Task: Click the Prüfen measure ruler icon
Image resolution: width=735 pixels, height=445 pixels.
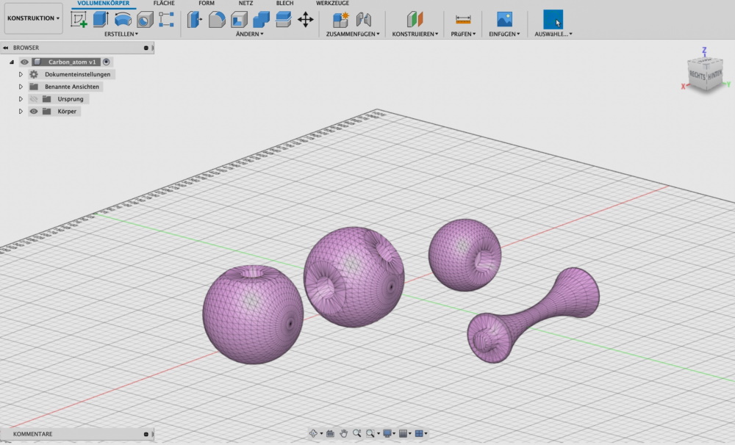Action: tap(463, 20)
